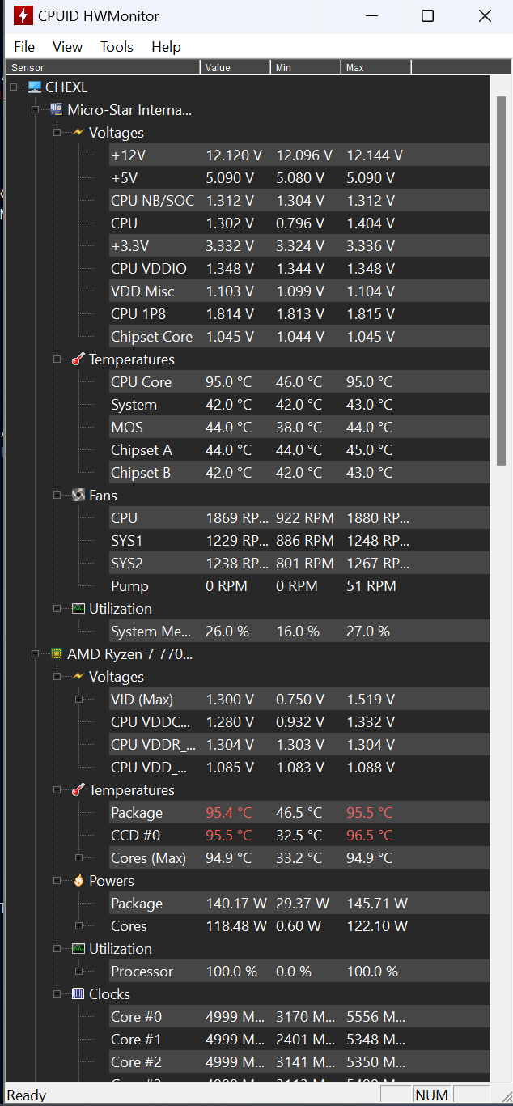The width and height of the screenshot is (513, 1106).
Task: Click the Micro-Star motherboard chip icon
Action: pyautogui.click(x=57, y=109)
